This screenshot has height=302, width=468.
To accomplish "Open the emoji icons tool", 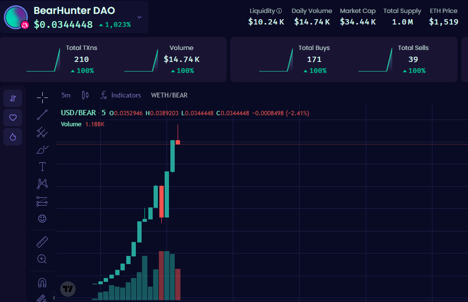I will (42, 218).
